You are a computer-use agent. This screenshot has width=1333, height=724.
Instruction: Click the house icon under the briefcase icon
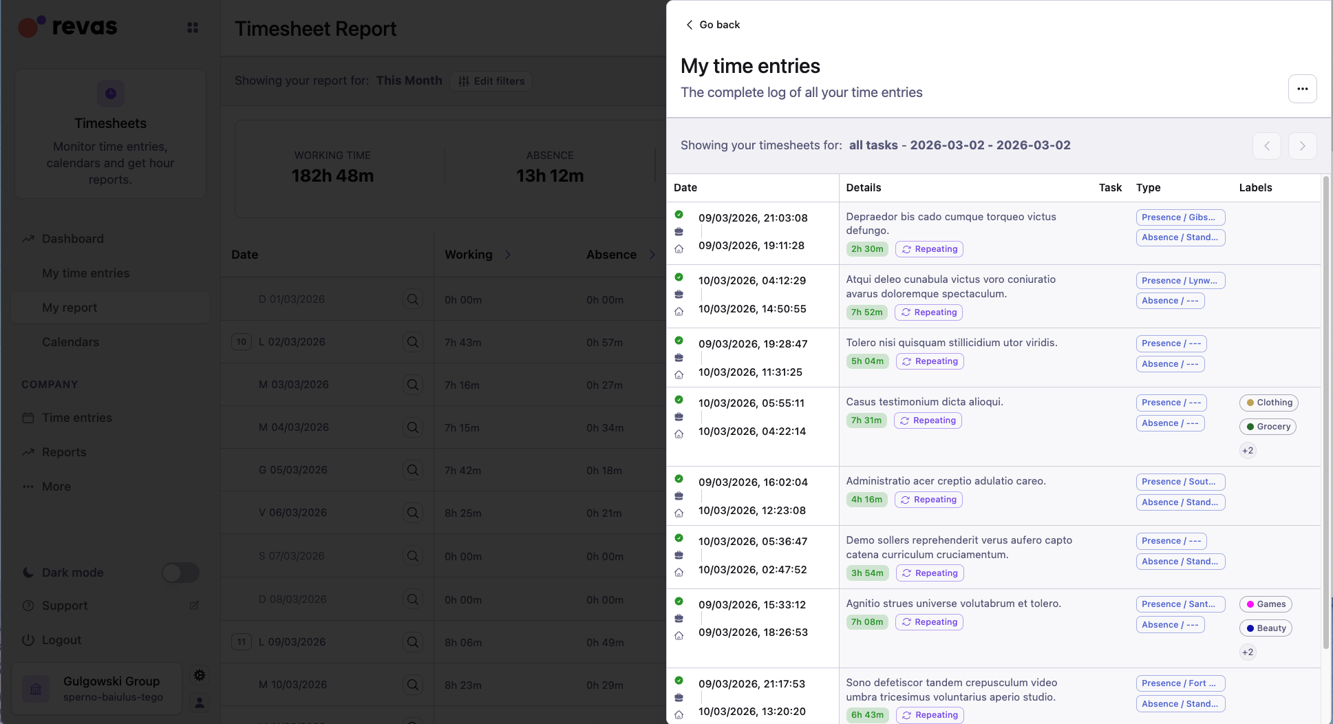click(679, 248)
